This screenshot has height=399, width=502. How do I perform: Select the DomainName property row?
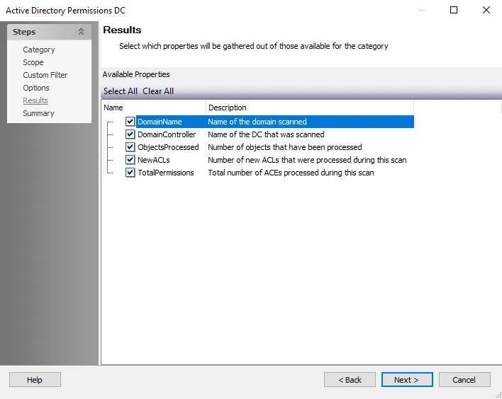275,122
